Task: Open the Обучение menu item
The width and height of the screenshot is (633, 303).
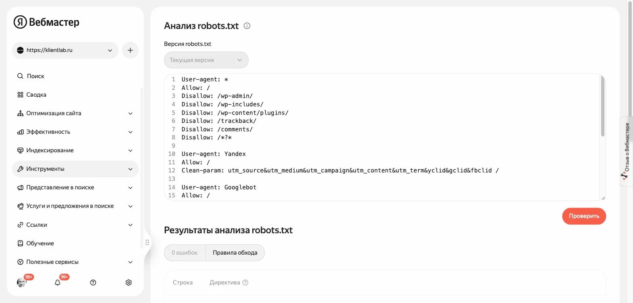Action: tap(75, 243)
